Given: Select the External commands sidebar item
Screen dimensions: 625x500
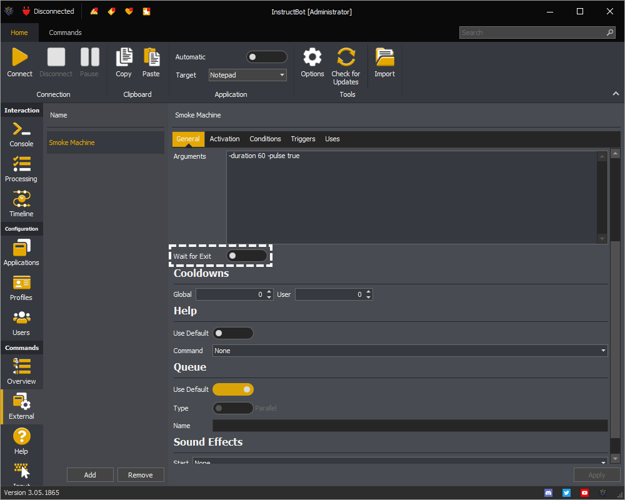Looking at the screenshot, I should point(21,406).
